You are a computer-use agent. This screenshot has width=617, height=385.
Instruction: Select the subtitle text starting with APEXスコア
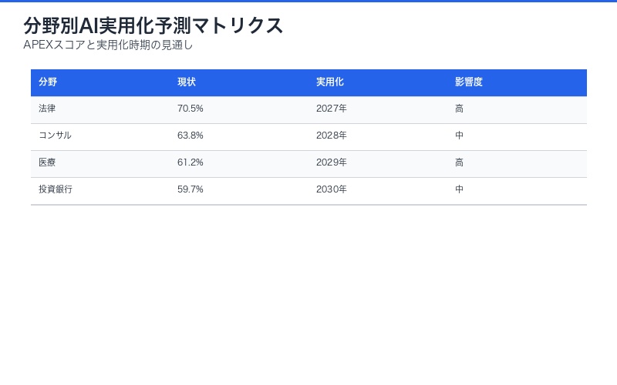[108, 45]
